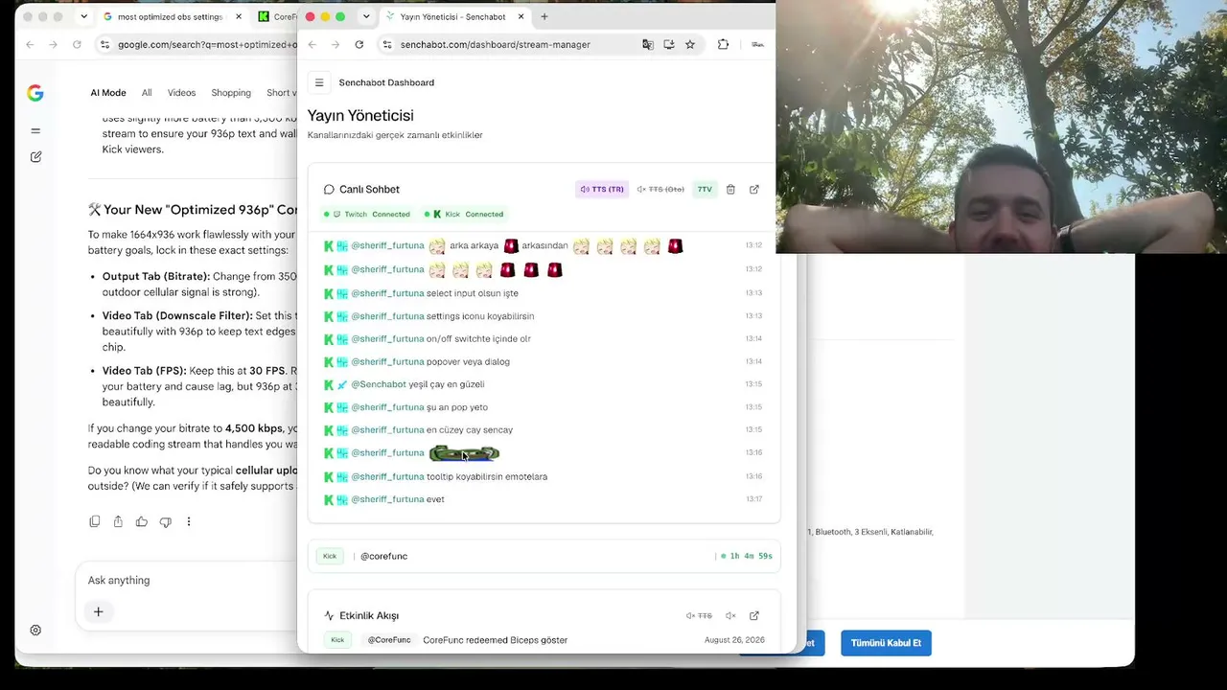Reload the Google search page
This screenshot has height=690, width=1227.
[77, 44]
